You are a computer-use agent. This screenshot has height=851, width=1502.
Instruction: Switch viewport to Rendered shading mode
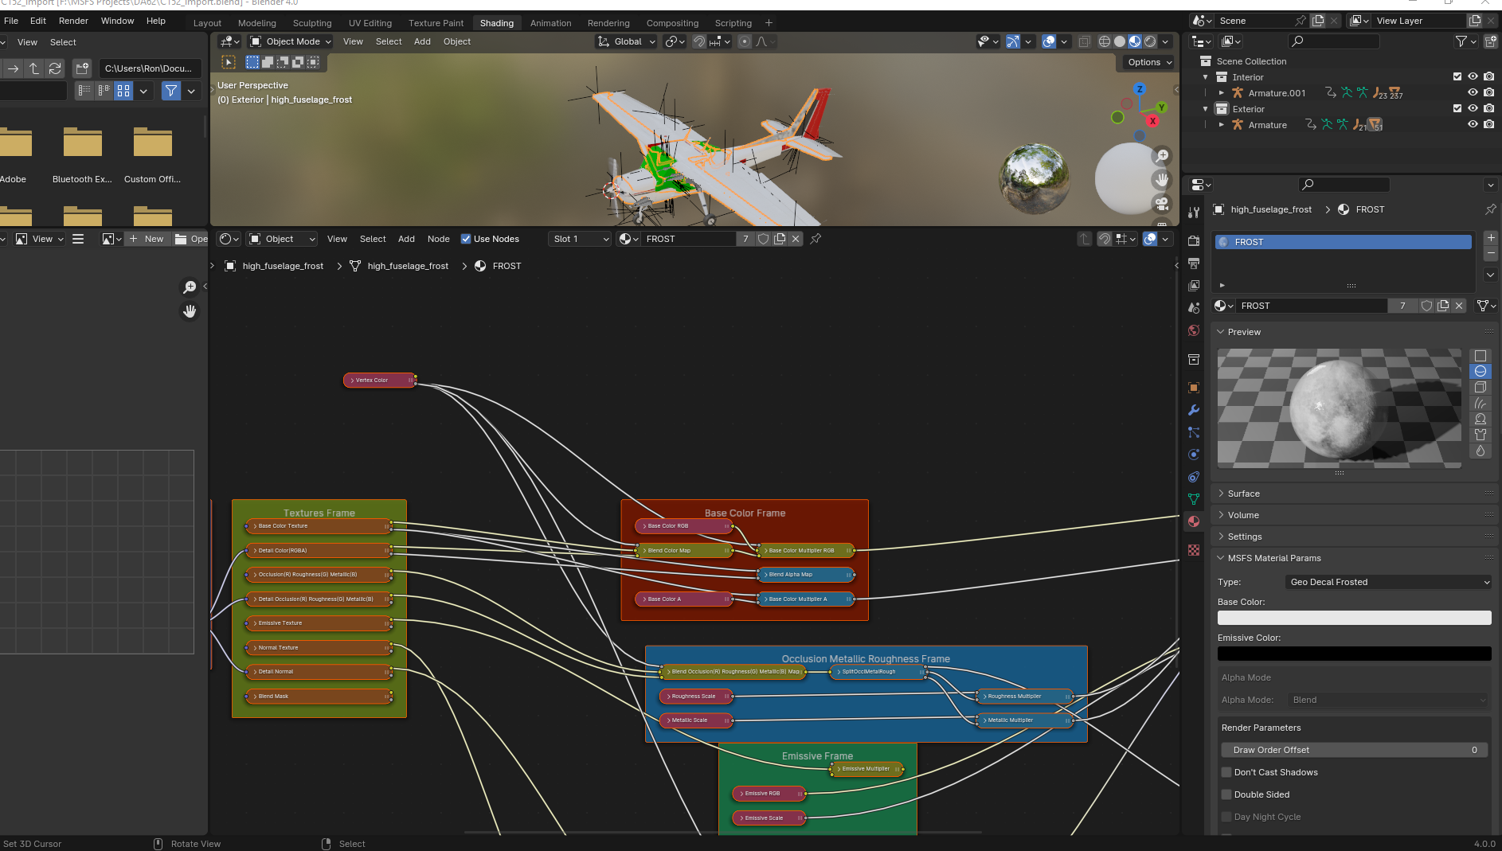click(x=1149, y=41)
